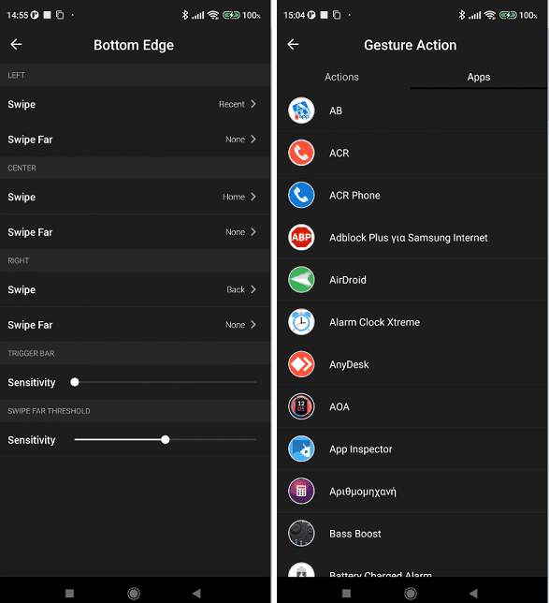The width and height of the screenshot is (549, 603).
Task: Tap home circle in left phone navbar
Action: click(134, 593)
